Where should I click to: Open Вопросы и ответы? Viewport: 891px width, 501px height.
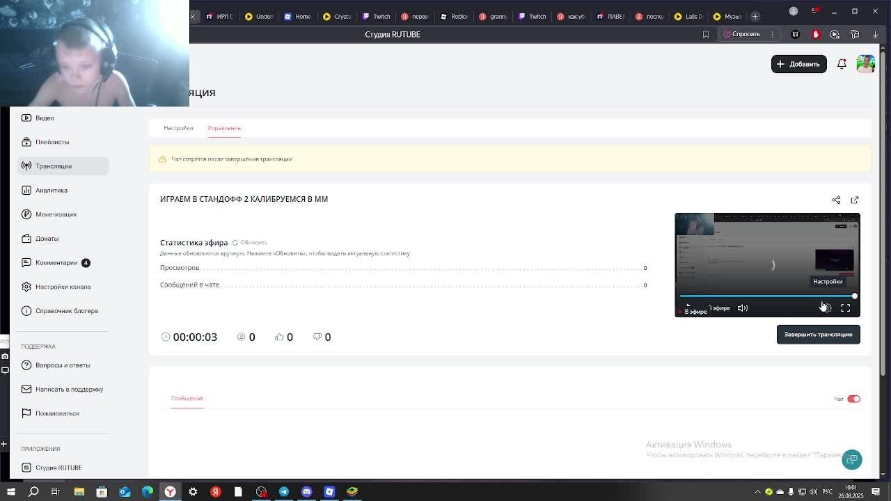(x=63, y=365)
